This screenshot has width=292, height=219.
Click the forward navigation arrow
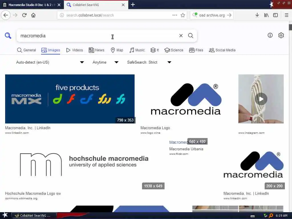point(15,15)
